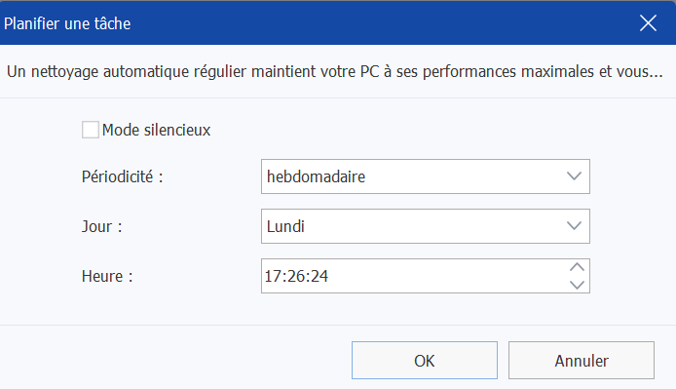Close the Planifier une tâche dialog
This screenshot has width=676, height=389.
pos(648,23)
